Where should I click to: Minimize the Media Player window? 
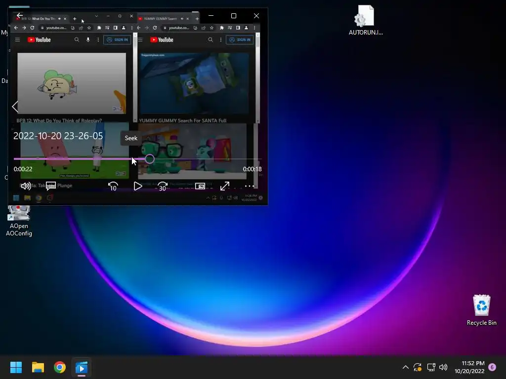click(x=211, y=16)
